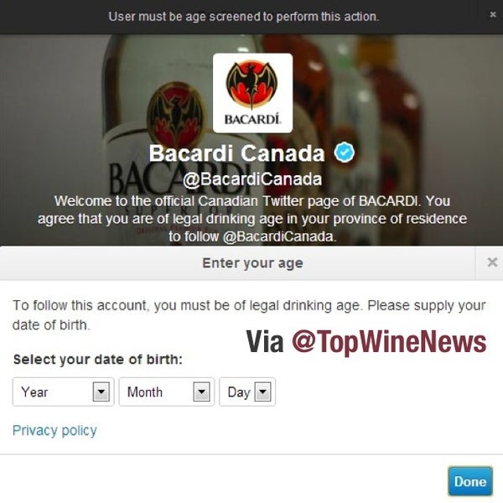This screenshot has height=503, width=503.
Task: Click the Month dropdown arrow icon
Action: point(201,392)
